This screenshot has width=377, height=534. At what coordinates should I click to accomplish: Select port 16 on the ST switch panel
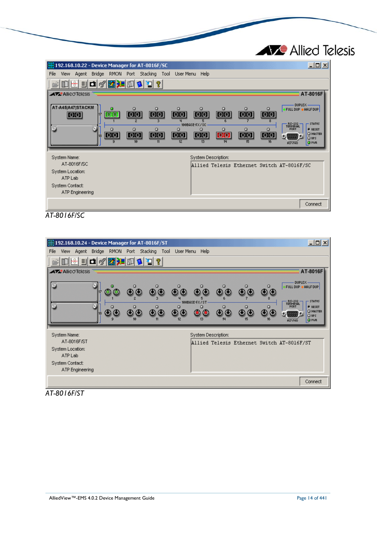pyautogui.click(x=269, y=313)
